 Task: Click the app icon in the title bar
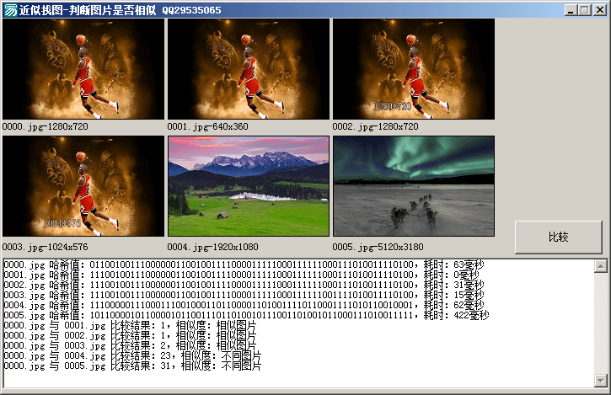click(10, 10)
